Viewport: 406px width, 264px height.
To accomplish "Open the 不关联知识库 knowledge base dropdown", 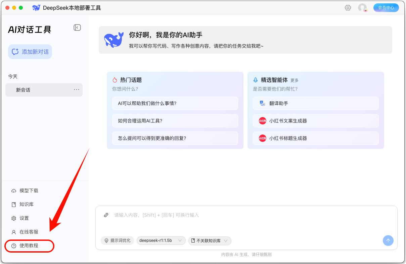I will tap(210, 241).
